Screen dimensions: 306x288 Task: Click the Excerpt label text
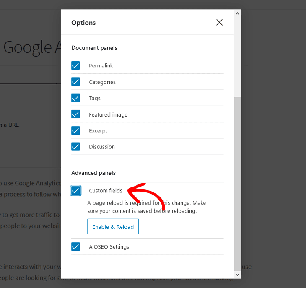point(98,131)
